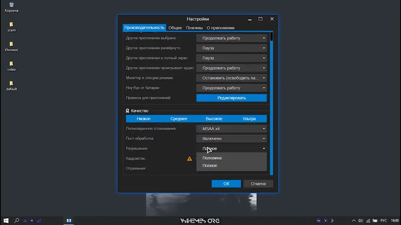
Task: Open the Пост-обработка dropdown set to Включено
Action: [231, 139]
